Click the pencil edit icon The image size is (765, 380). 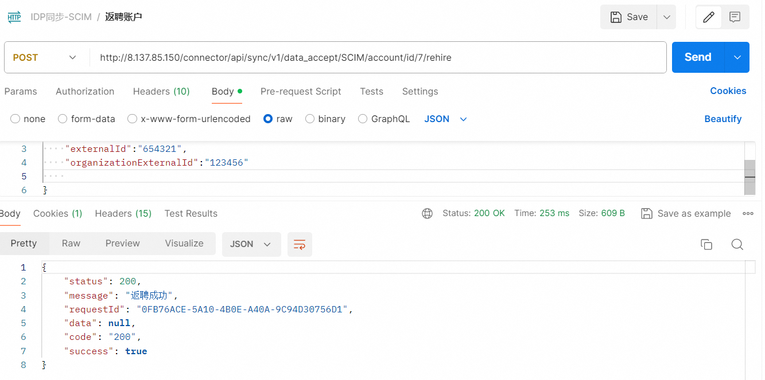pyautogui.click(x=709, y=17)
